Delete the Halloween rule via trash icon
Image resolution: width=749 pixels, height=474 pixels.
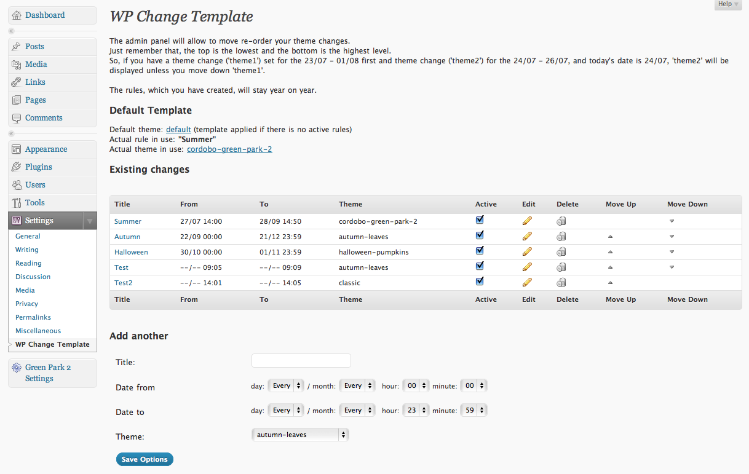coord(561,252)
